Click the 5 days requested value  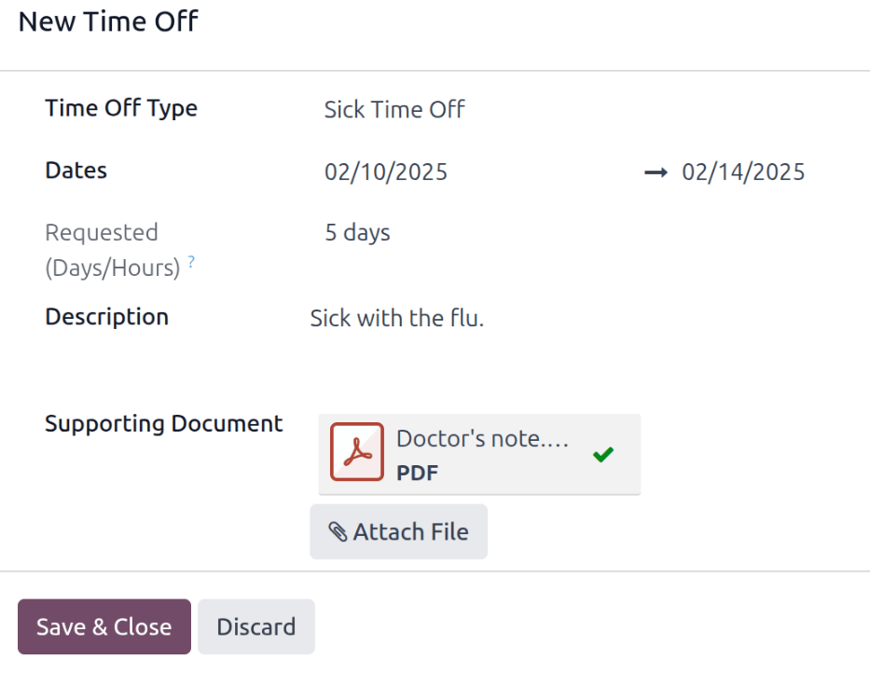pos(357,232)
